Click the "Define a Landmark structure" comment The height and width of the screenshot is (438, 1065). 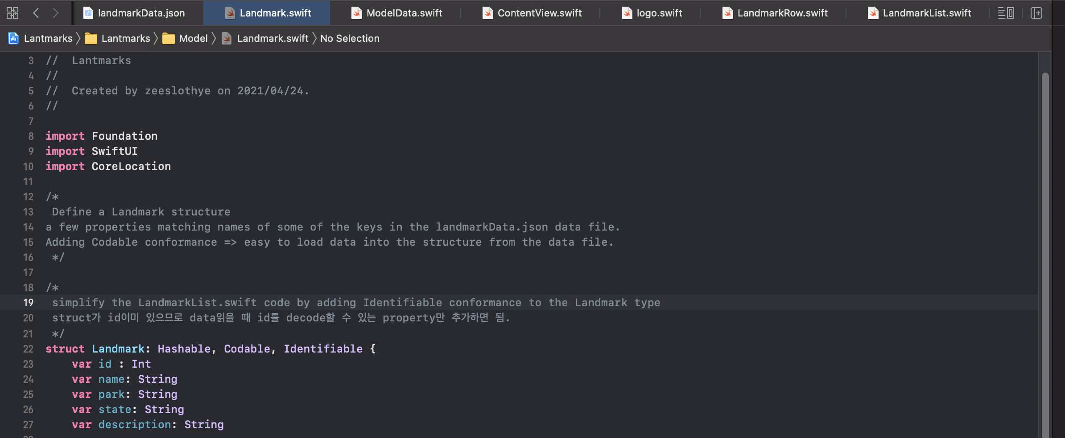tap(141, 212)
